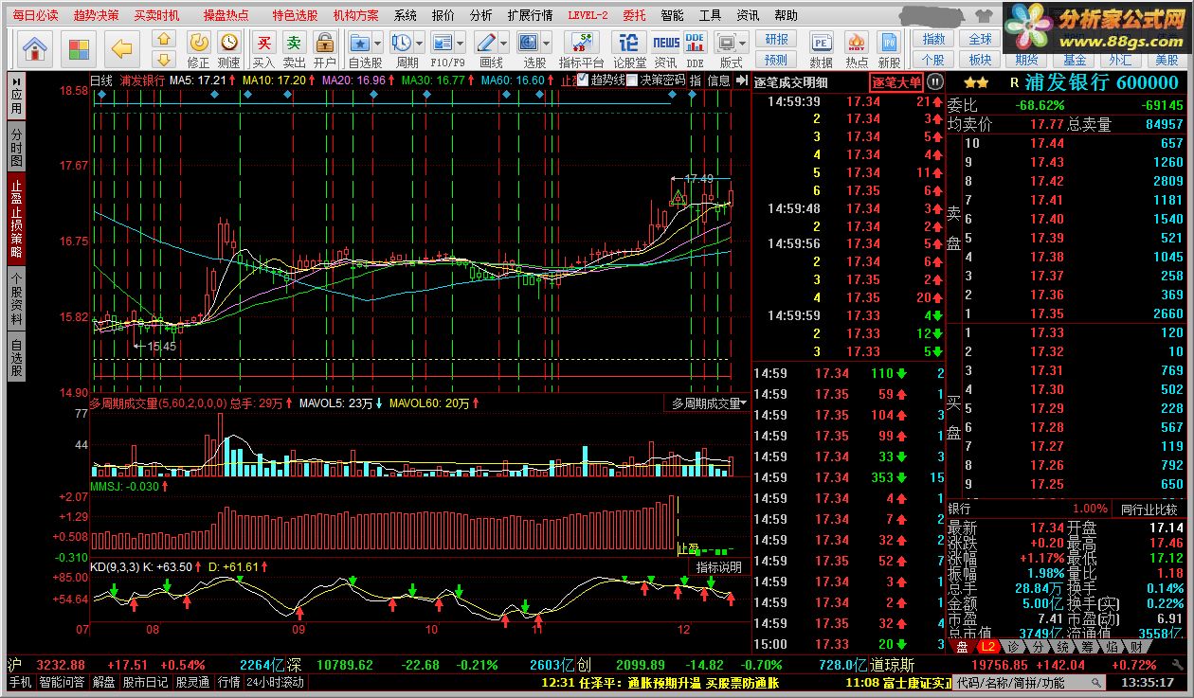Toggle the 趋势线 checkbox
Image resolution: width=1194 pixels, height=698 pixels.
pyautogui.click(x=582, y=81)
